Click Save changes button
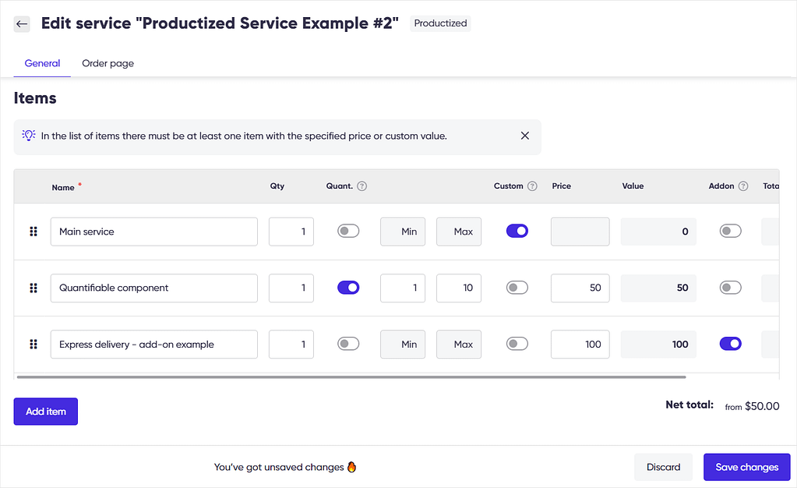This screenshot has height=488, width=797. (x=746, y=467)
